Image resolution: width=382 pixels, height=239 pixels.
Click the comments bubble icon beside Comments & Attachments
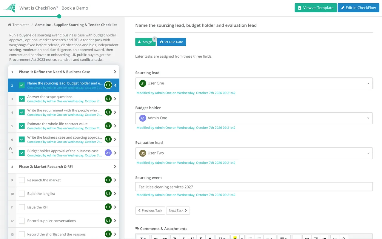(x=137, y=229)
